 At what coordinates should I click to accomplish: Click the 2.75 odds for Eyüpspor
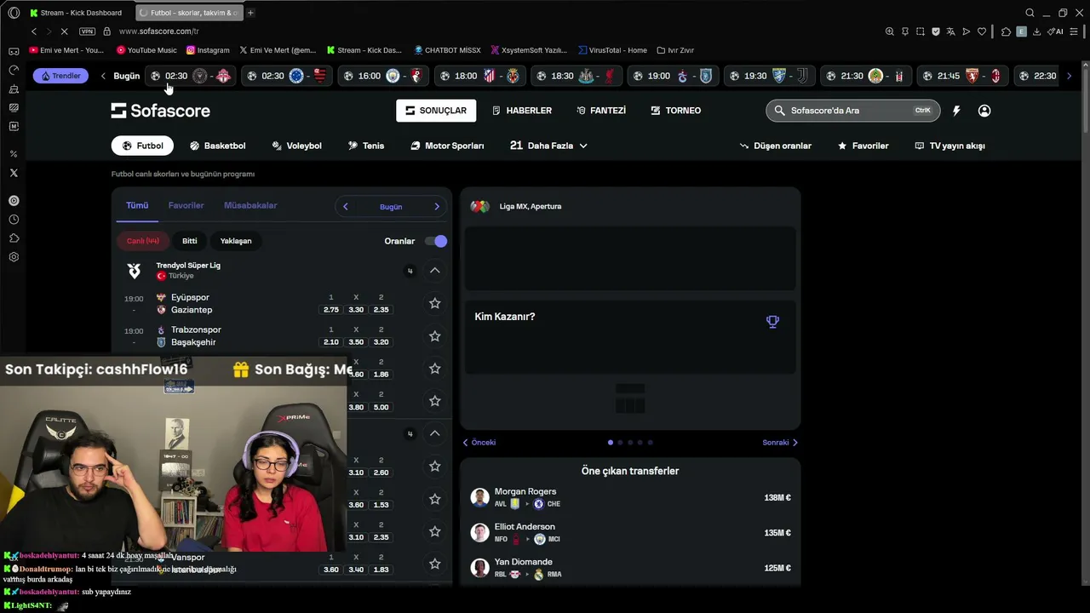(x=331, y=310)
